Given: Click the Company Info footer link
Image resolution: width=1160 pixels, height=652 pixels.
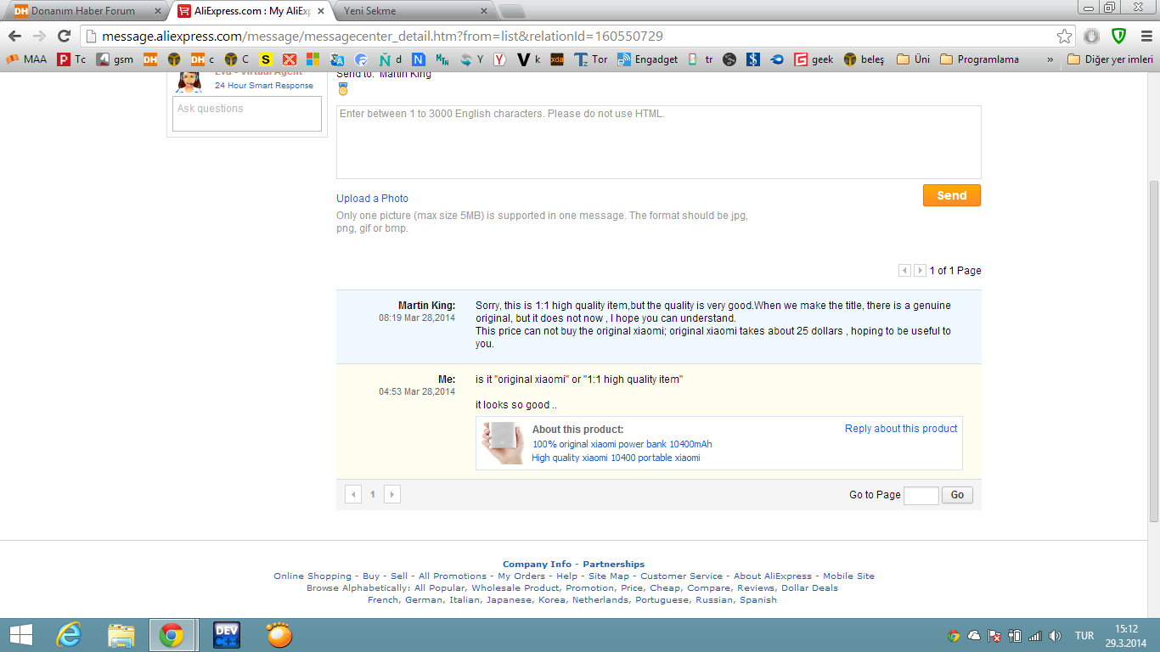Looking at the screenshot, I should [x=537, y=564].
